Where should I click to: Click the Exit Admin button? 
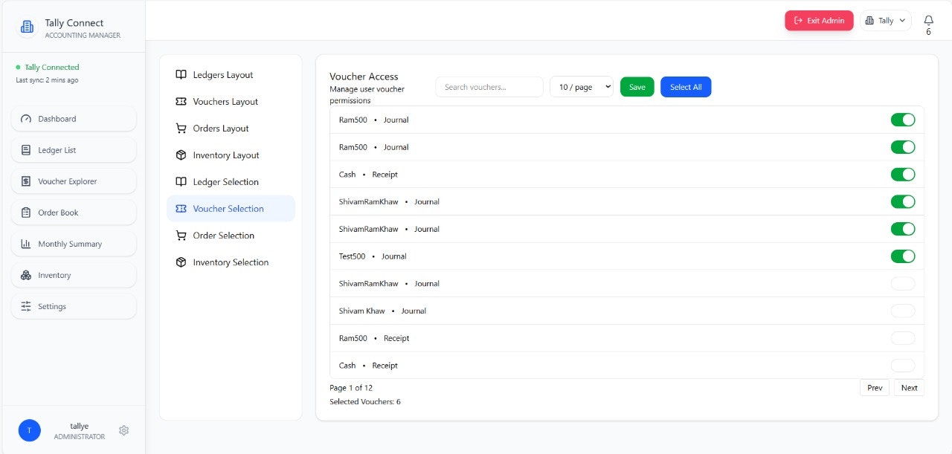click(x=819, y=21)
